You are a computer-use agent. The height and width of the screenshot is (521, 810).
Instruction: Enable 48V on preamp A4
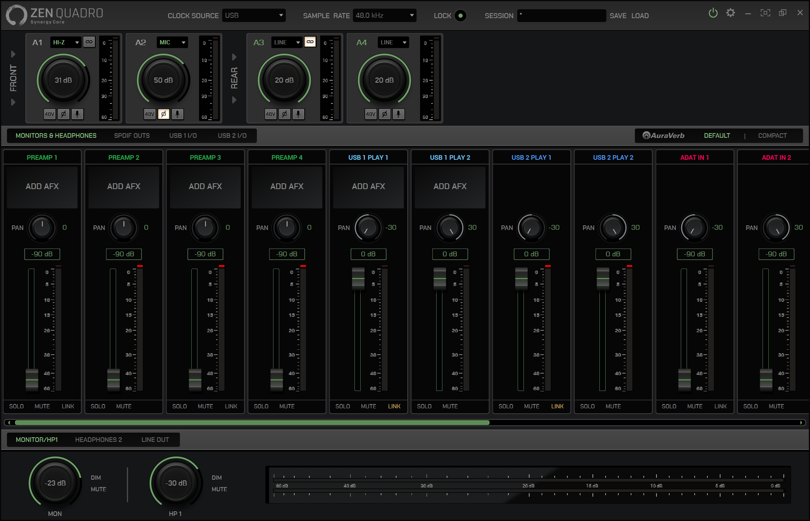[x=371, y=114]
